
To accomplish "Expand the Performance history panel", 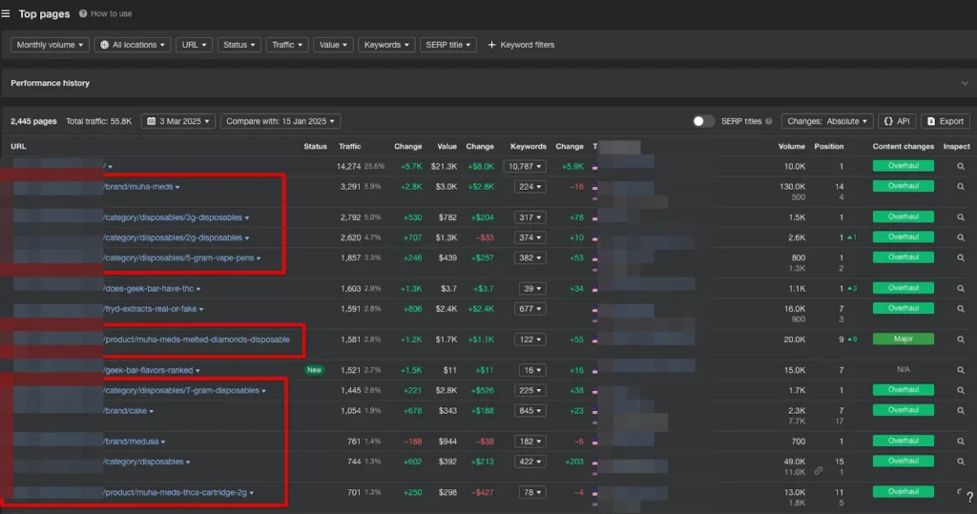I will 965,83.
